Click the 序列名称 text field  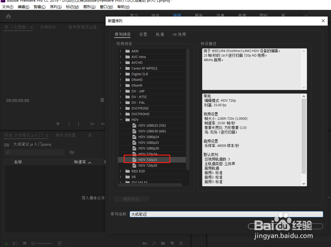tap(226, 214)
